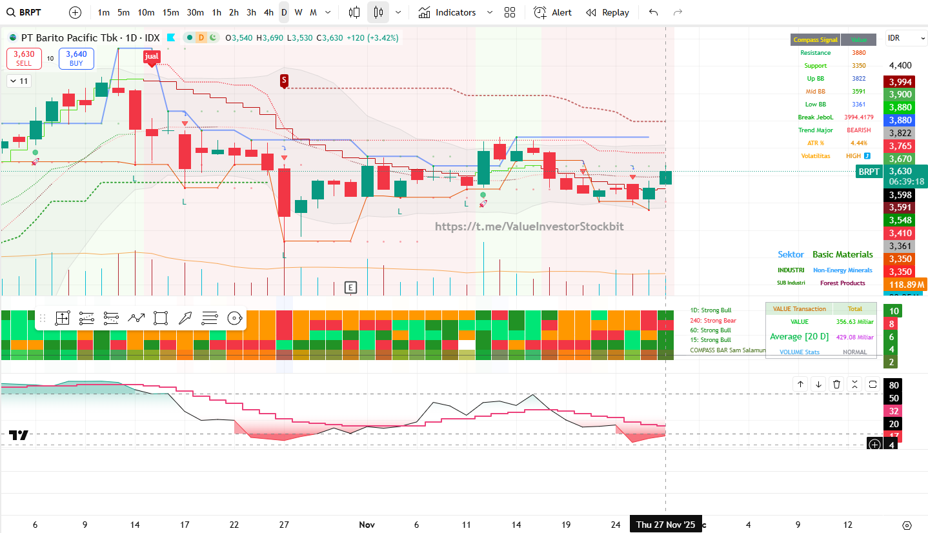Select the arrow drawing tool
Screen dimensions: 928x533
point(185,318)
